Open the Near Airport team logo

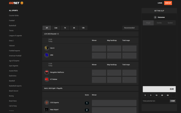coord(47,110)
